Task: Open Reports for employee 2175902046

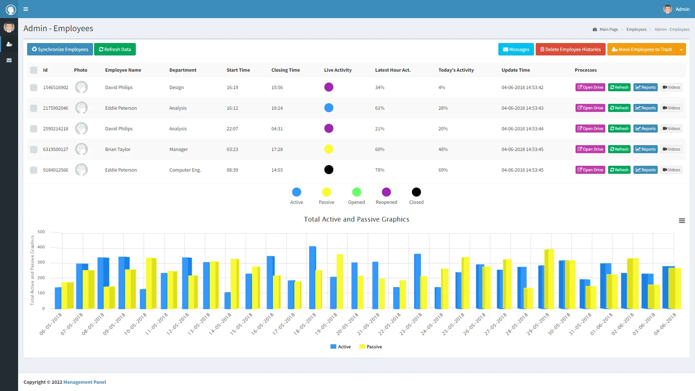Action: click(x=645, y=108)
